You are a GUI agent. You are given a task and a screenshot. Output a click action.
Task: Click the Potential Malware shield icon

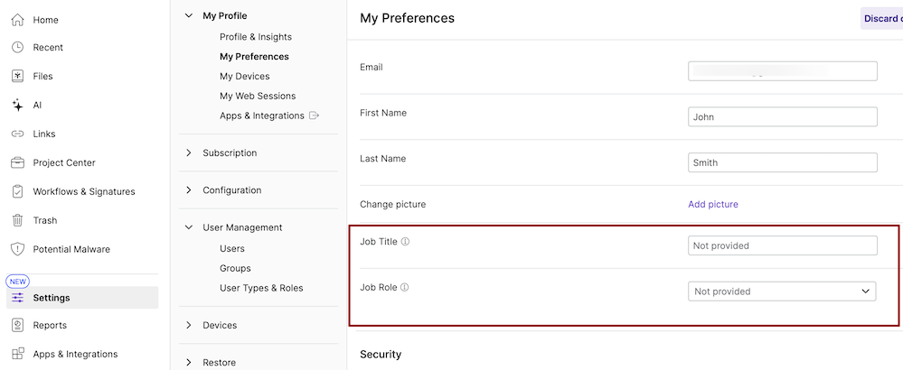(17, 249)
